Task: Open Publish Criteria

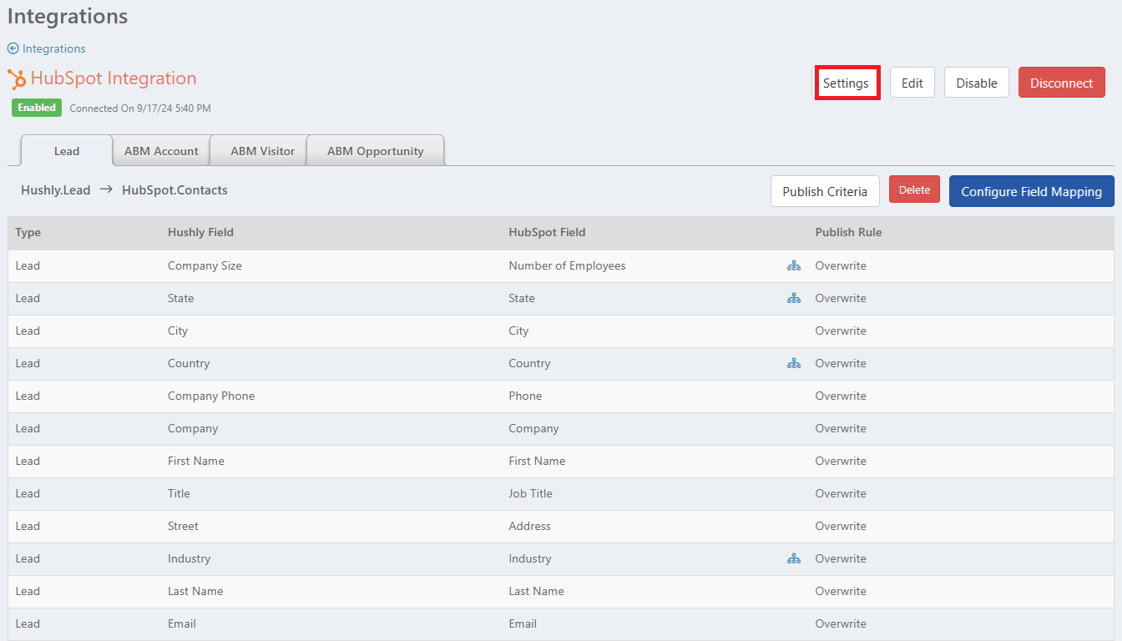Action: click(x=825, y=191)
